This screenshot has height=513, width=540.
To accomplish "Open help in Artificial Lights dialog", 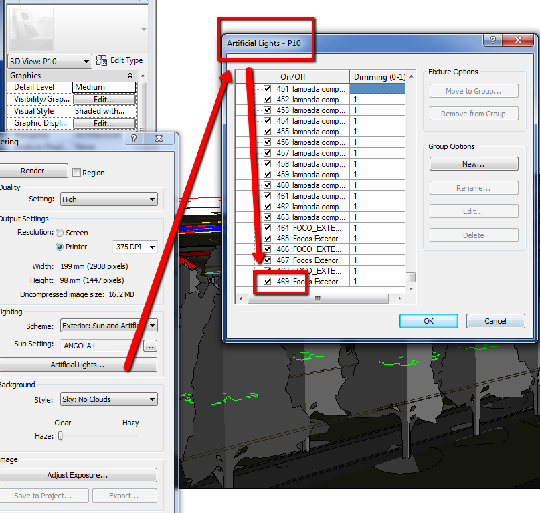I will point(492,40).
